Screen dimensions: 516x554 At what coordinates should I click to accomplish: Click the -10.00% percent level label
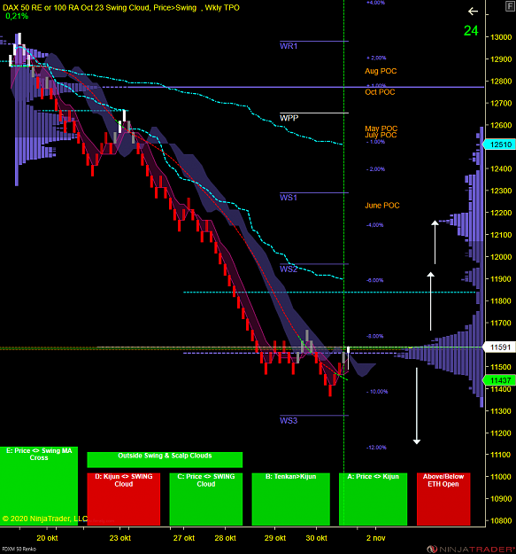(x=377, y=392)
